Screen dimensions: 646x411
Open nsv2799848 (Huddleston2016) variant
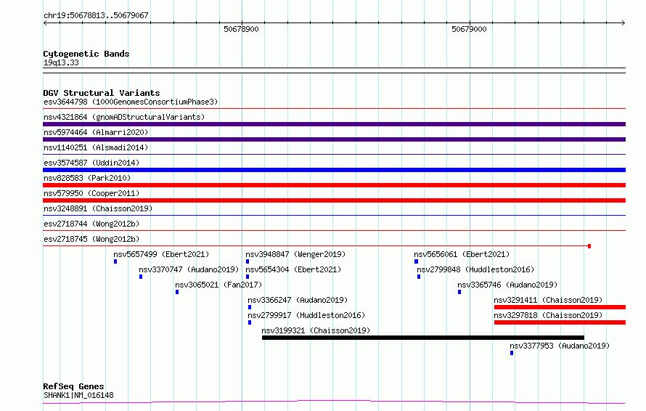click(475, 269)
